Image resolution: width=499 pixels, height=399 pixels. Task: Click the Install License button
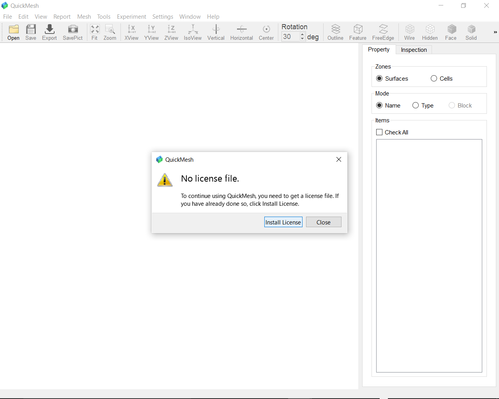pos(283,222)
